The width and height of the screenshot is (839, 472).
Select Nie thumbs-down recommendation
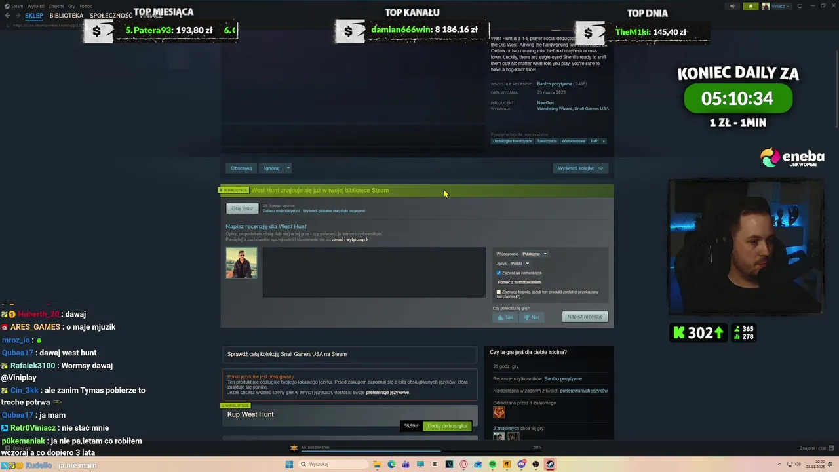coord(532,317)
